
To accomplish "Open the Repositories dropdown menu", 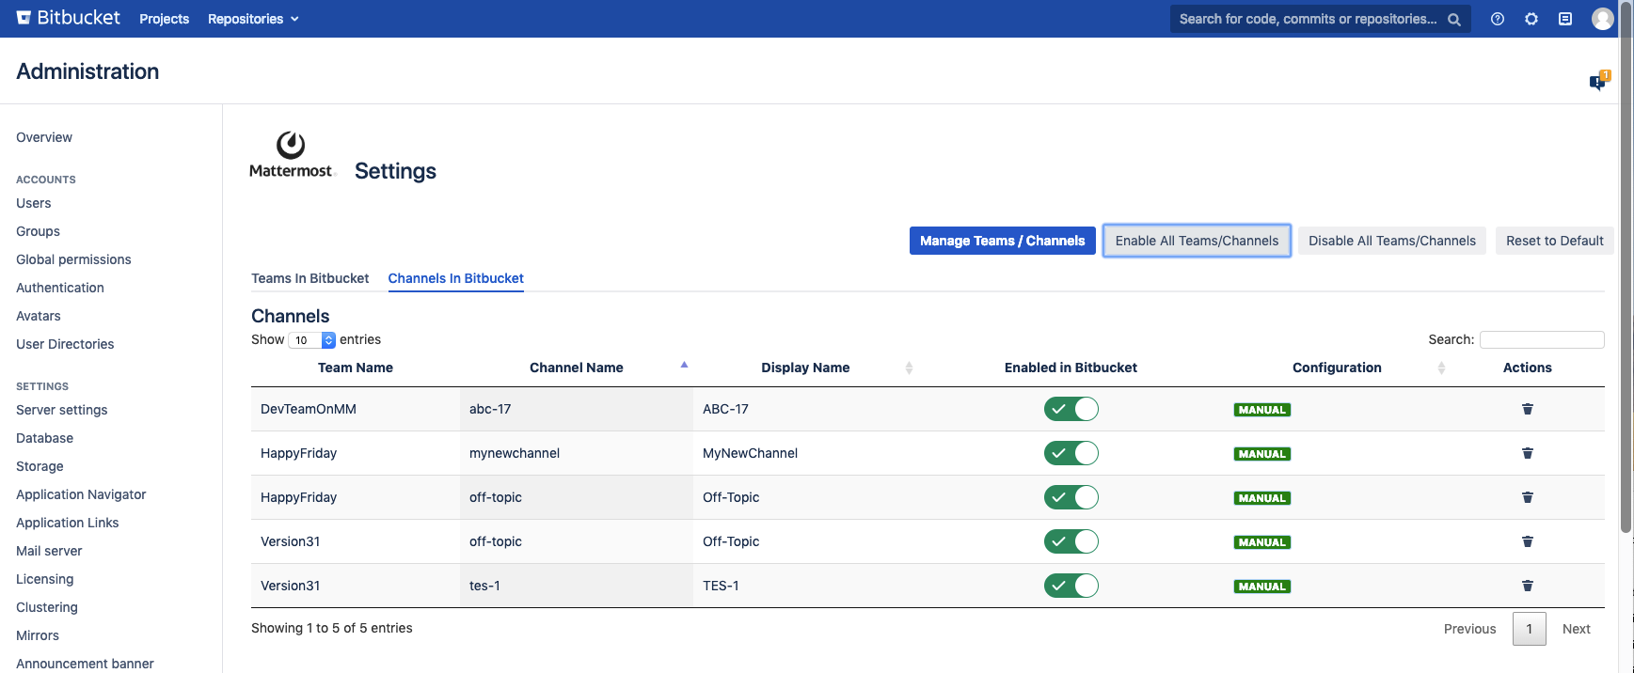I will coord(253,19).
